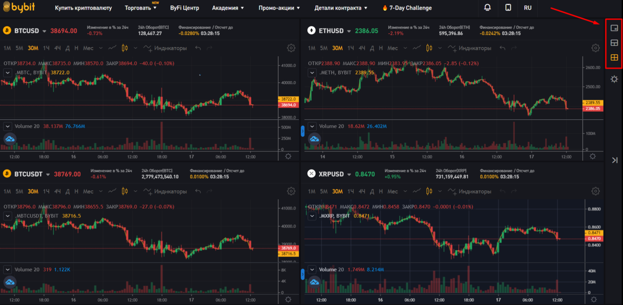Select the two-row split layout icon
Screen dimensions: 623x305
coord(614,43)
